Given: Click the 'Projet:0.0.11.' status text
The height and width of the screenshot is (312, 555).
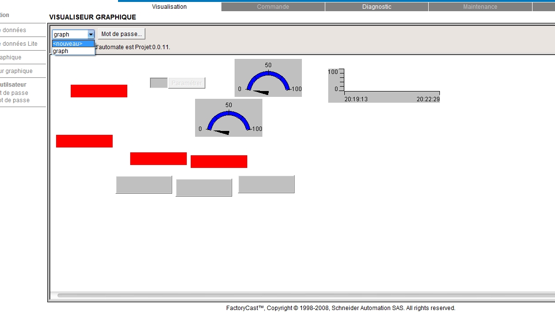Looking at the screenshot, I should (153, 47).
